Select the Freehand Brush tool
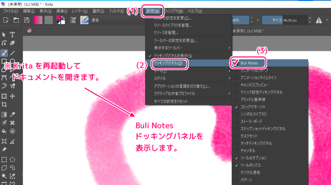The height and width of the screenshot is (185, 331). [x=4, y=53]
